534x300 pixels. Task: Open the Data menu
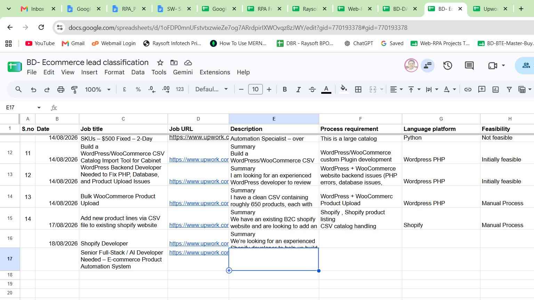pyautogui.click(x=138, y=72)
